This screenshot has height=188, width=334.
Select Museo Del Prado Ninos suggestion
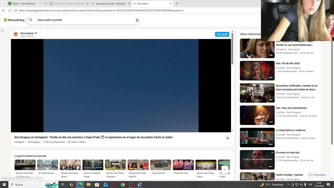[70, 169]
